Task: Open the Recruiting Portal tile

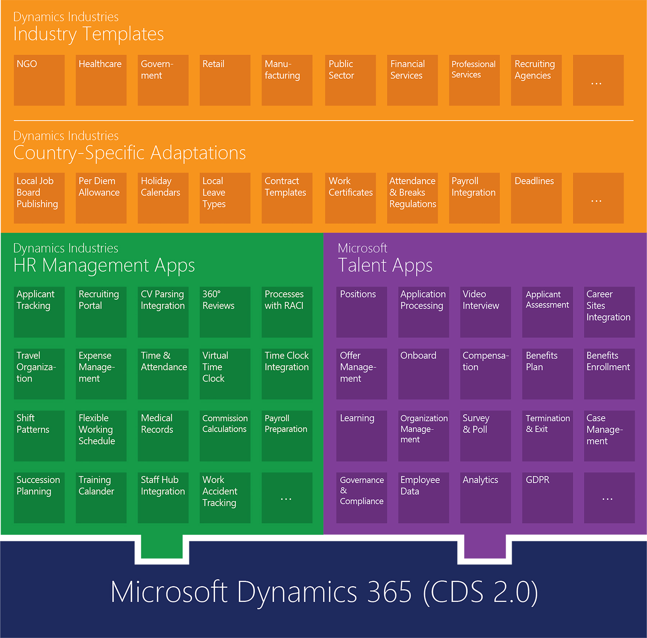Action: coord(101,312)
